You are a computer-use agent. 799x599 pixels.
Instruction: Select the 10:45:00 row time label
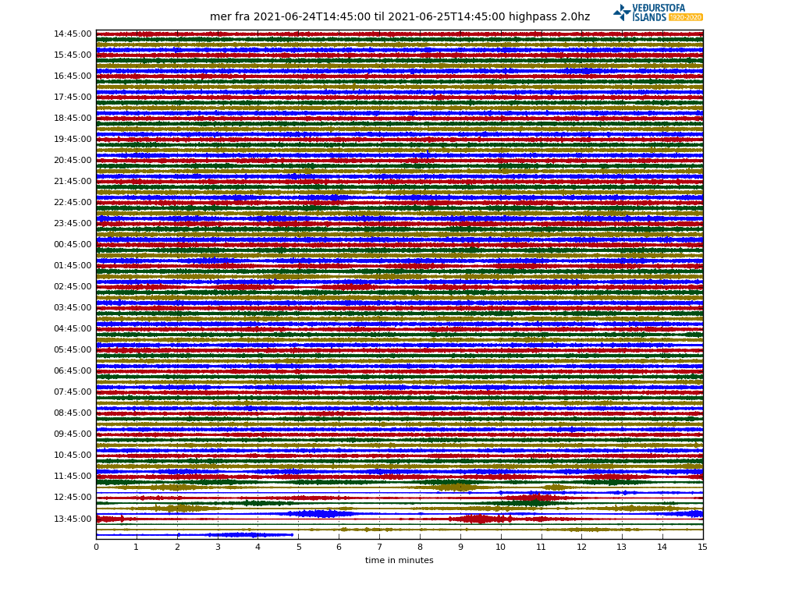tap(73, 455)
